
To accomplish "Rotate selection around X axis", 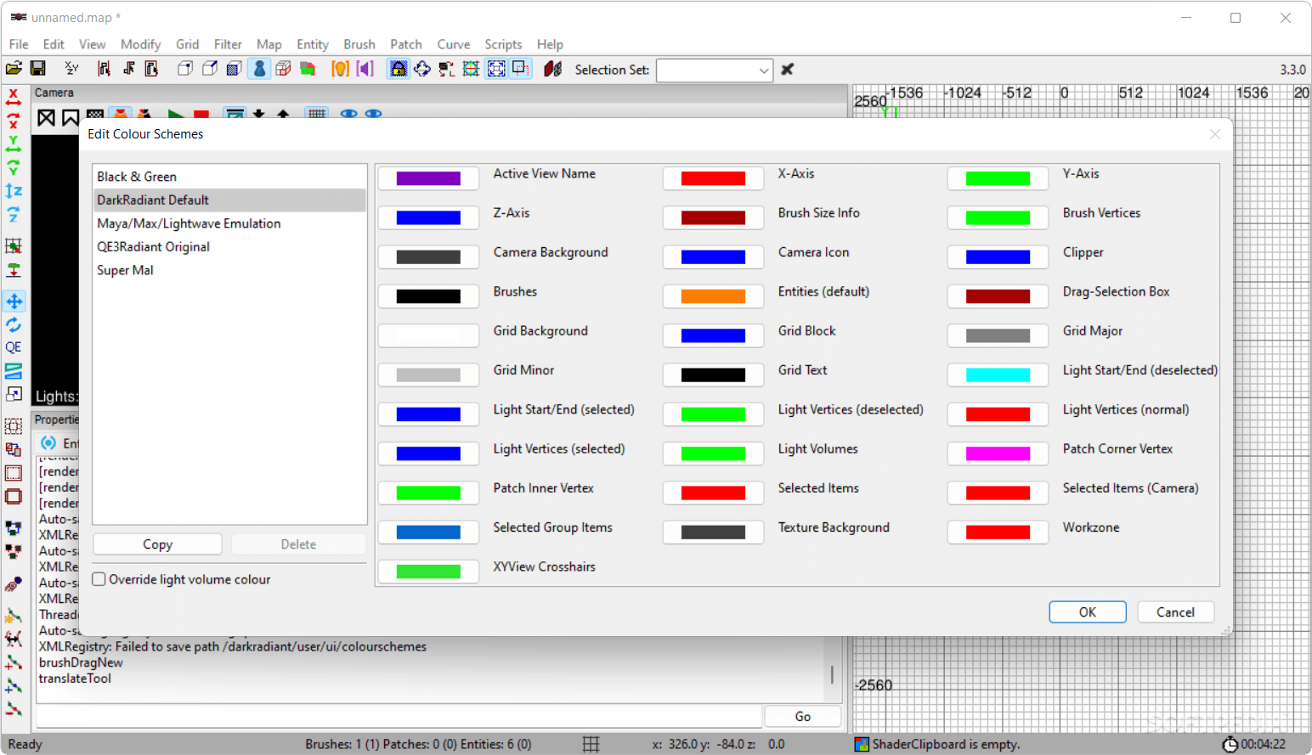I will [14, 121].
